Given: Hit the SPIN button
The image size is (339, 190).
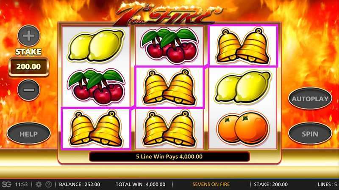Looking at the screenshot, I should click(310, 134).
